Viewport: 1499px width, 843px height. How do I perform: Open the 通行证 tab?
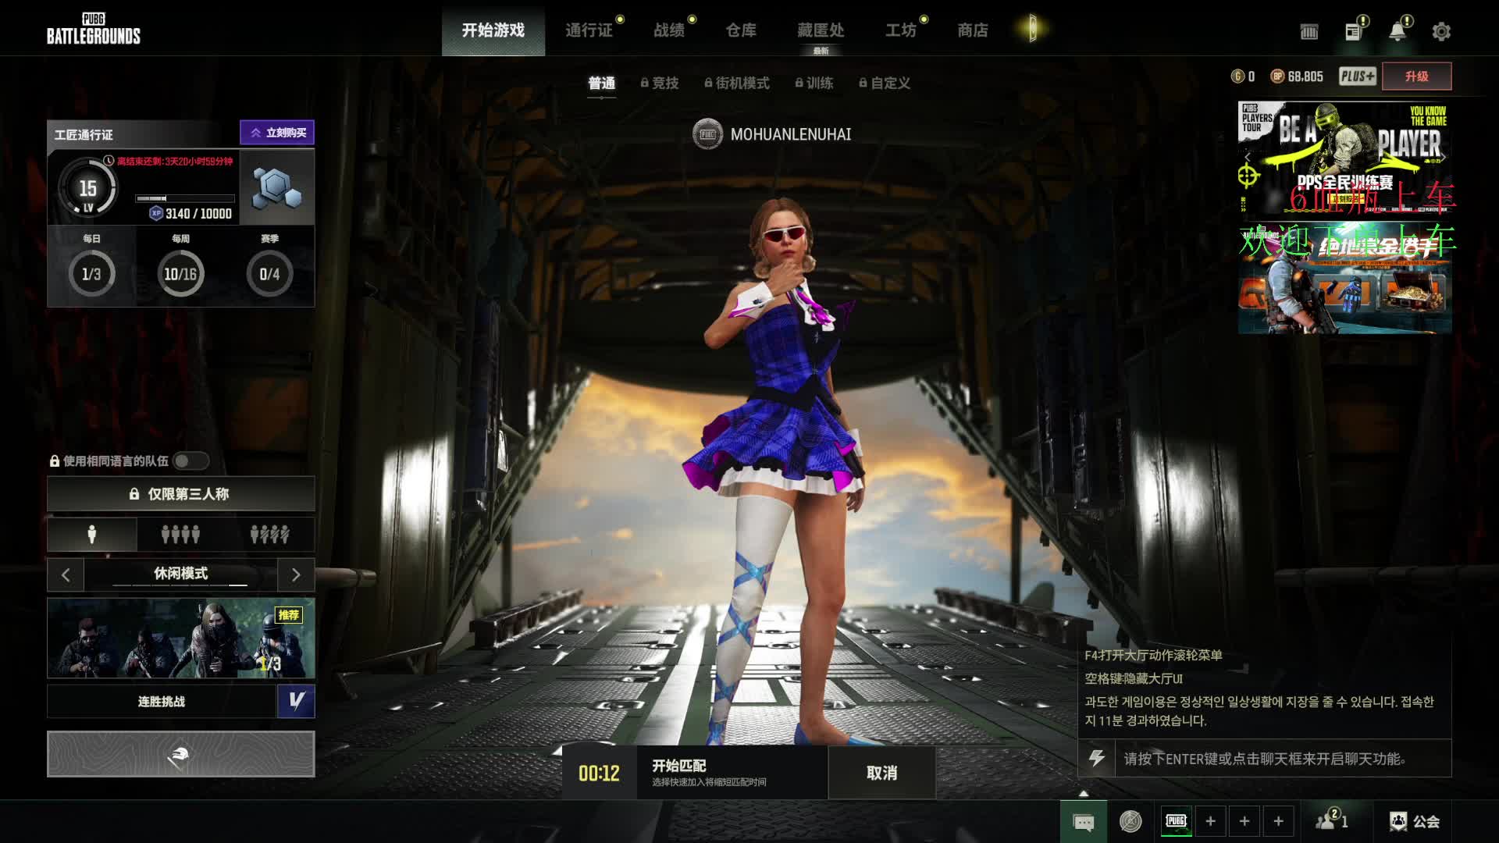click(589, 30)
